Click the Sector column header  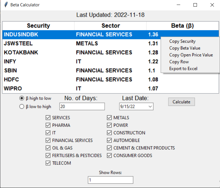(110, 26)
